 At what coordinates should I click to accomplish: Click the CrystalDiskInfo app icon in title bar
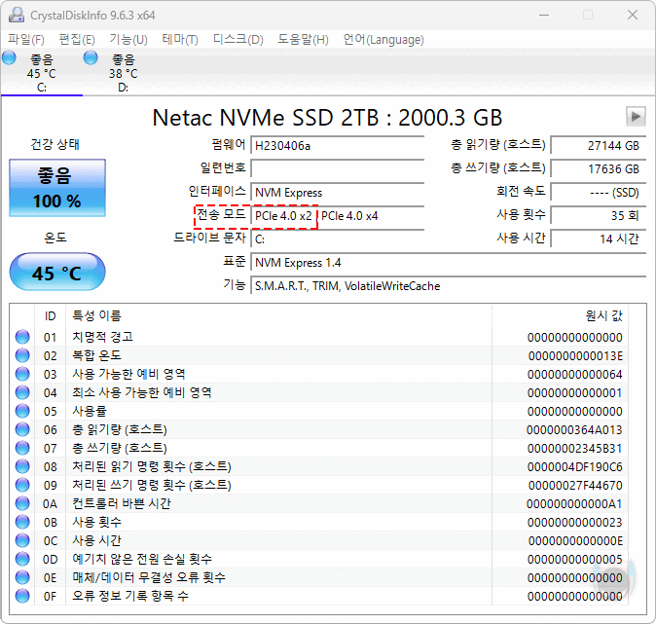coord(17,15)
